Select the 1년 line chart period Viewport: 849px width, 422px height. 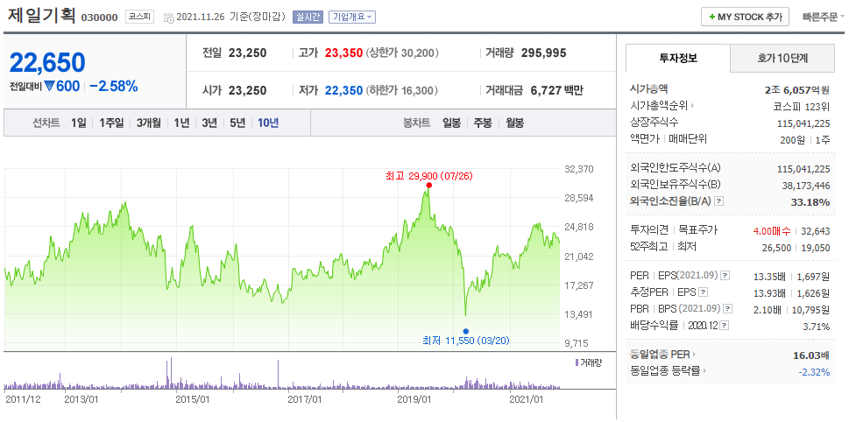pyautogui.click(x=181, y=123)
